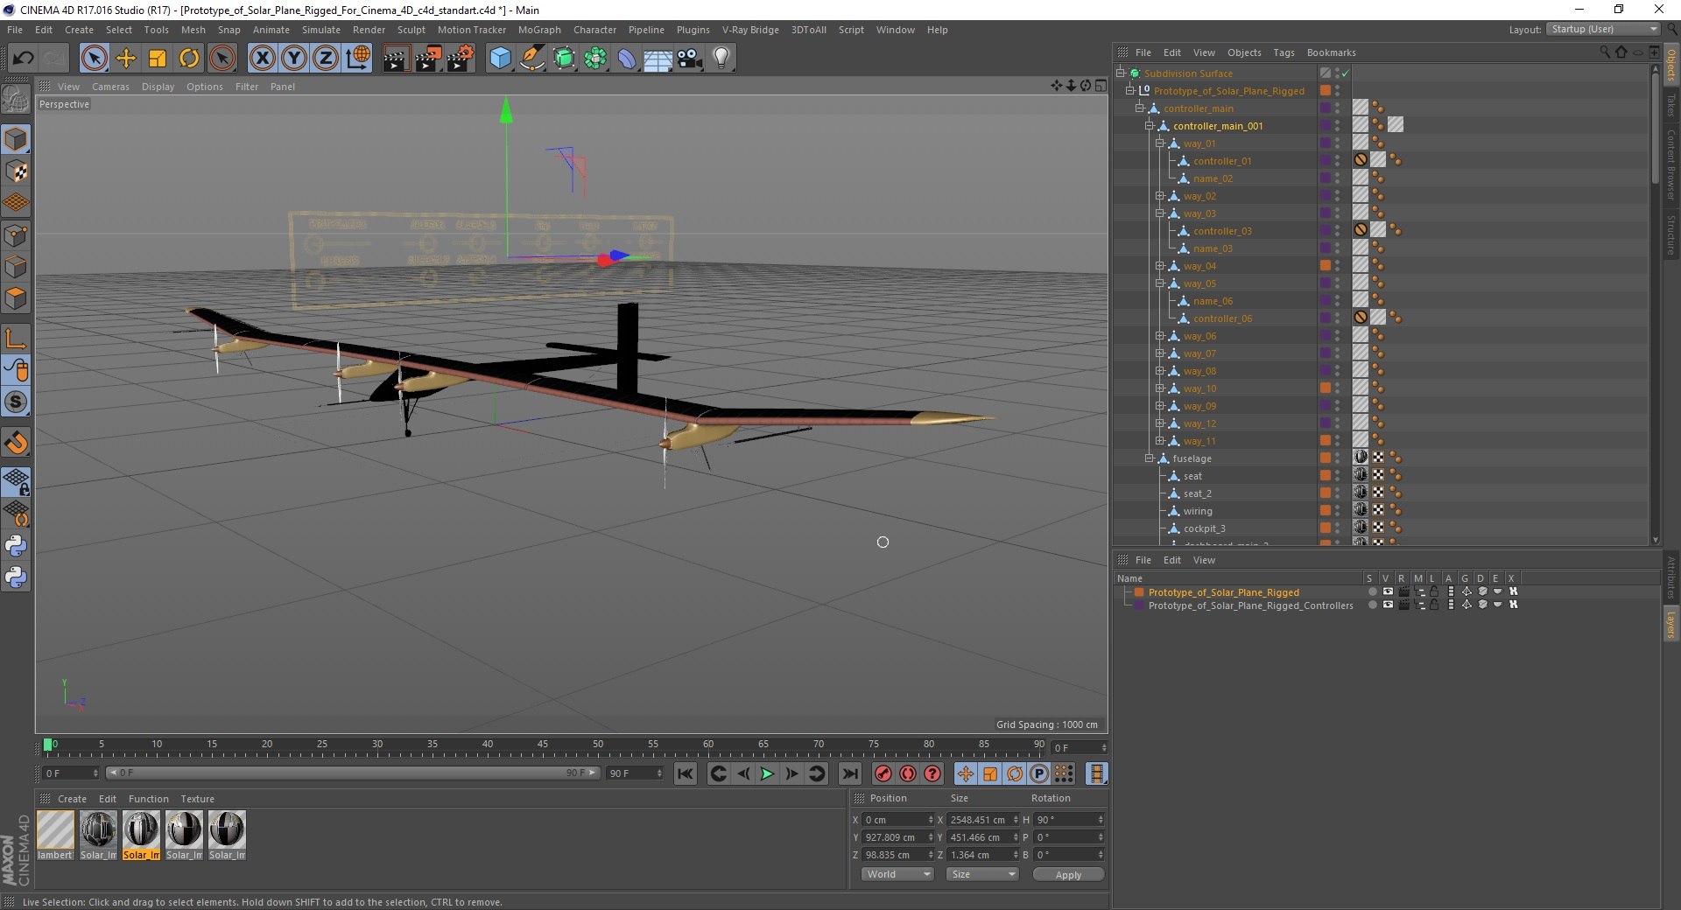The width and height of the screenshot is (1681, 910).
Task: Open the MoGraph menu
Action: click(x=539, y=30)
